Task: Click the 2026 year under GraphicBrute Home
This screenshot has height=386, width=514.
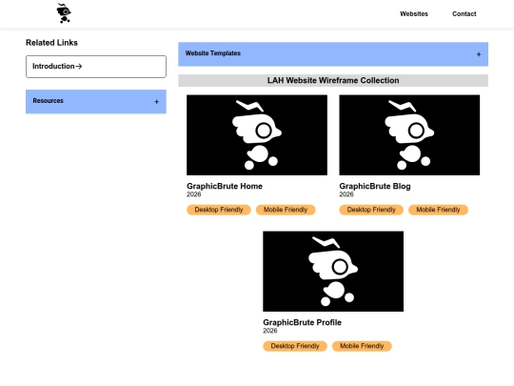Action: click(194, 194)
